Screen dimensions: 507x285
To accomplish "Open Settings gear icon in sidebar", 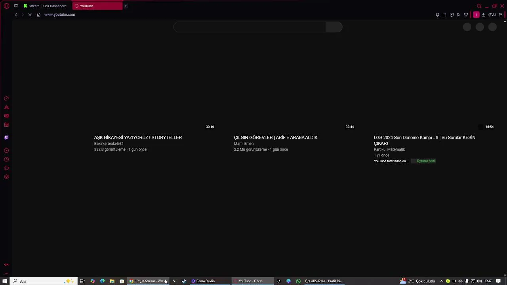I will 6,177.
